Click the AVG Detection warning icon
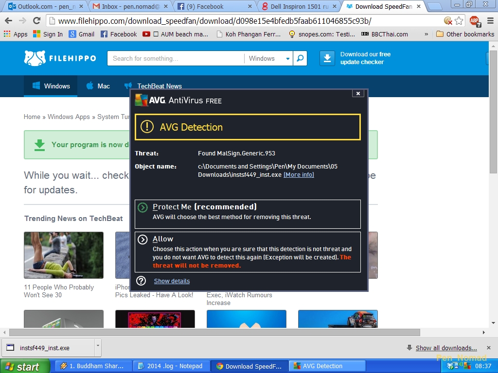 coord(147,127)
